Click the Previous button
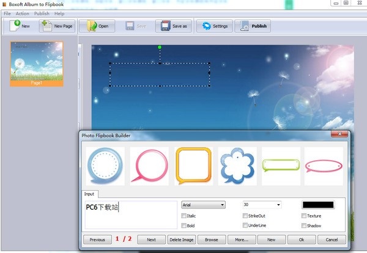This screenshot has height=253, width=367. tap(97, 240)
